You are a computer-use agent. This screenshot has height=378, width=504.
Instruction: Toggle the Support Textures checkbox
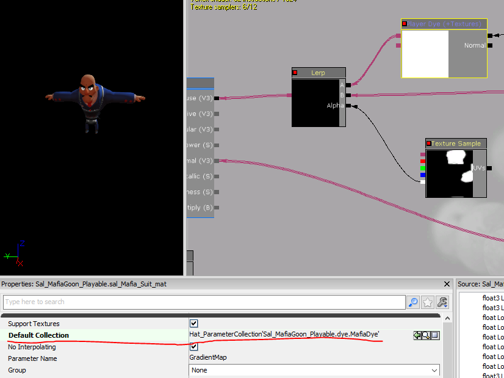click(x=194, y=323)
